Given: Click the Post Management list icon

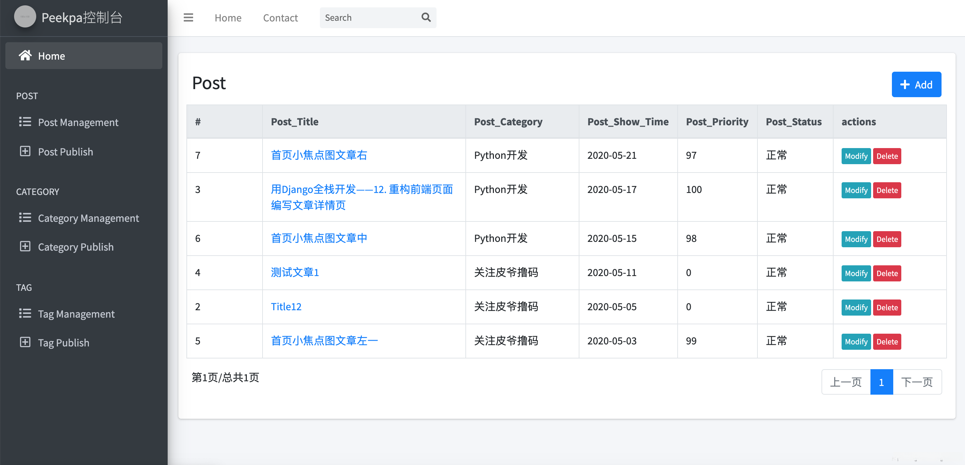Looking at the screenshot, I should 25,122.
